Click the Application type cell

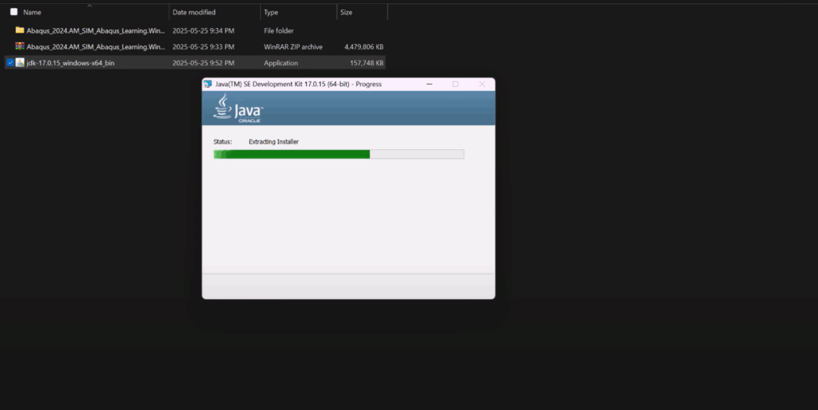point(280,63)
